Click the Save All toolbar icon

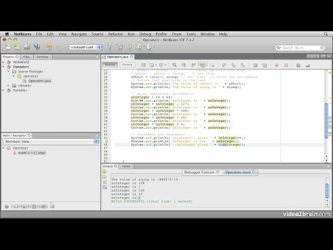click(x=37, y=46)
